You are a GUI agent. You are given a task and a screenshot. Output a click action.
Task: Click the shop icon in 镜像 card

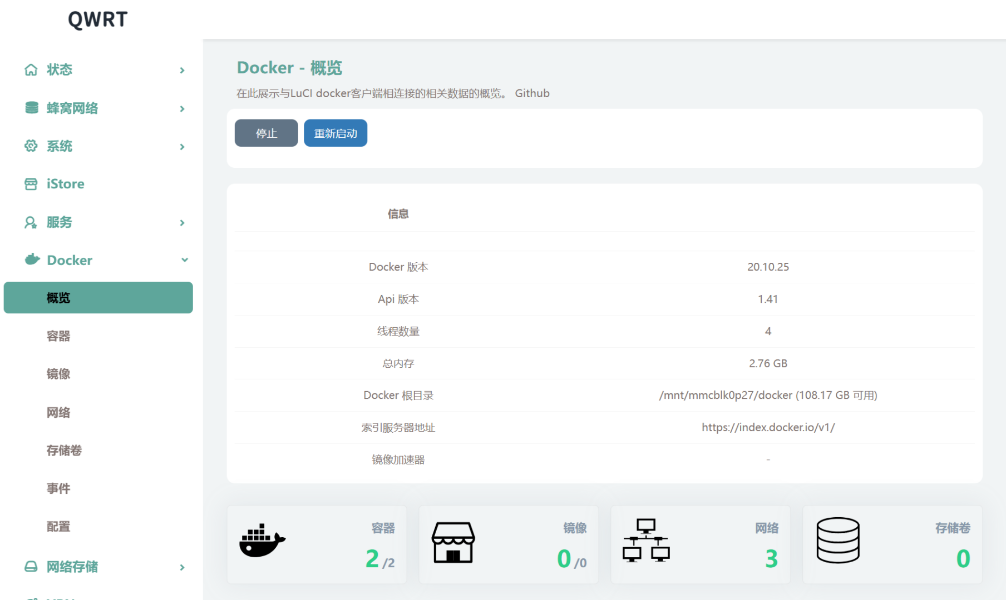pos(453,542)
